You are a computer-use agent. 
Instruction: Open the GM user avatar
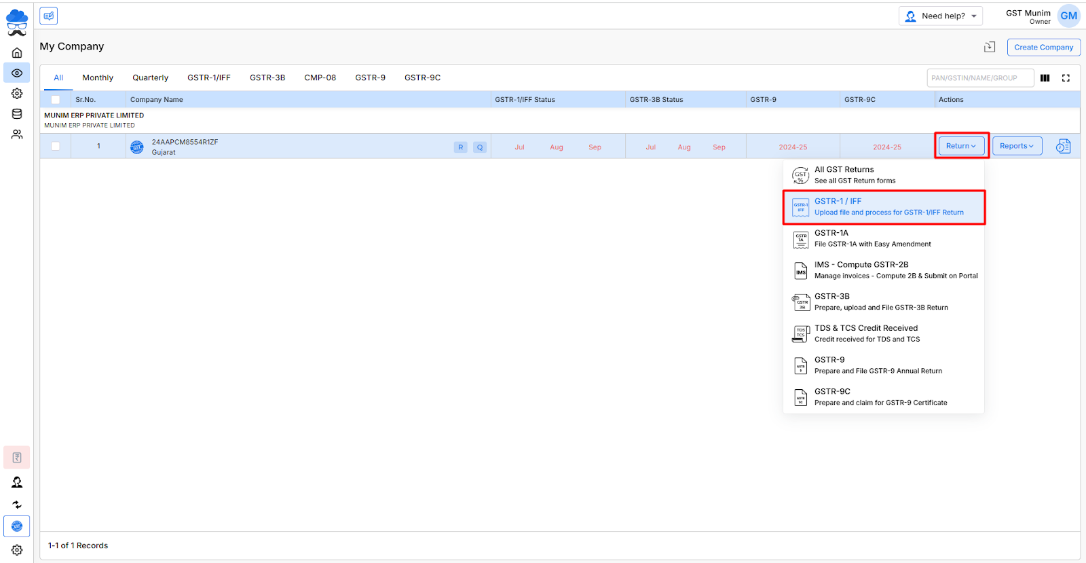1068,16
